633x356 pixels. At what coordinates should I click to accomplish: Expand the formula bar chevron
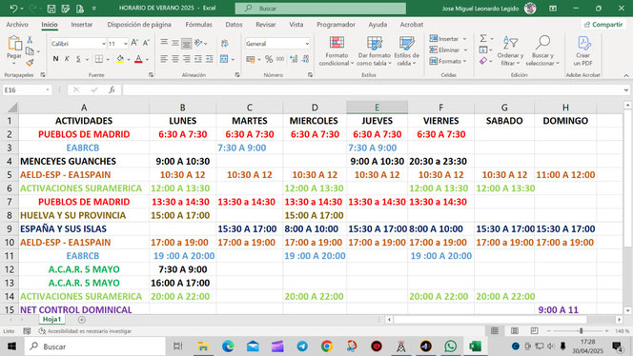626,89
